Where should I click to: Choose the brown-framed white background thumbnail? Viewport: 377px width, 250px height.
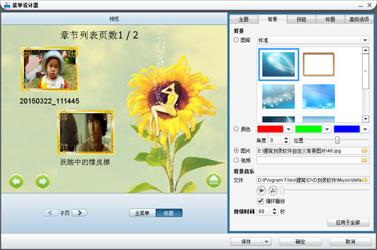coord(319,65)
